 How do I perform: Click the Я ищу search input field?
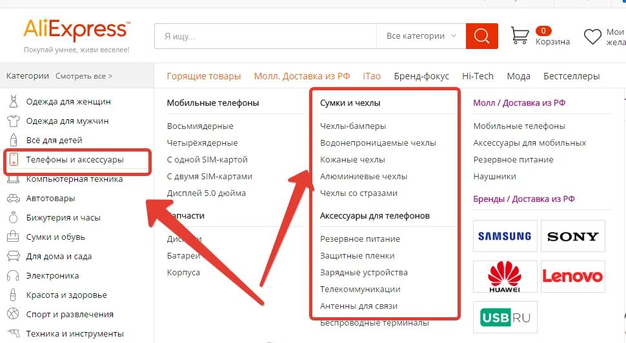[265, 36]
